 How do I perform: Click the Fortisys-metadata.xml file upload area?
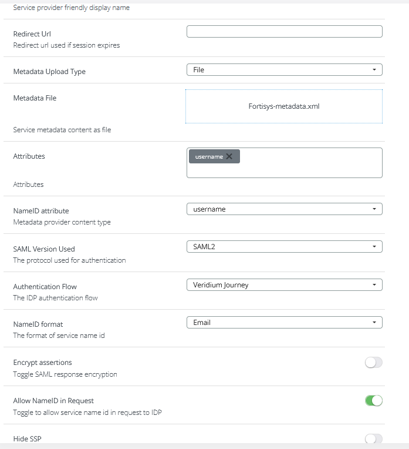284,106
